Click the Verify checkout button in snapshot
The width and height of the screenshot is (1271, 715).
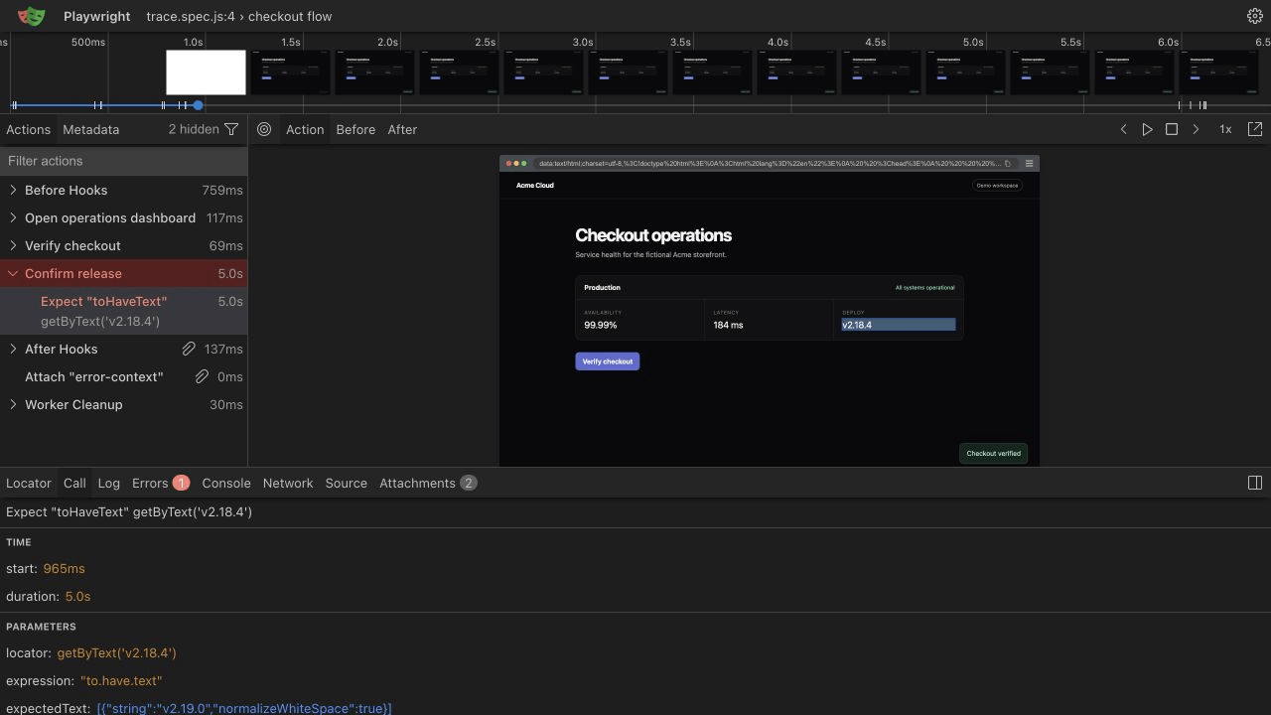pos(607,361)
